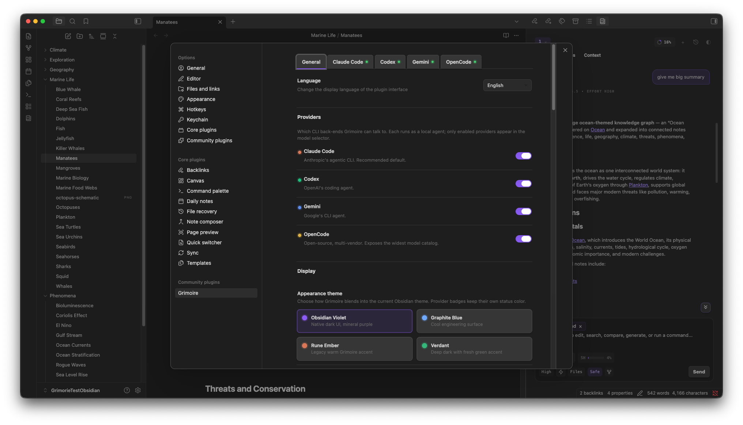
Task: Expand the Geography folder
Action: 61,69
